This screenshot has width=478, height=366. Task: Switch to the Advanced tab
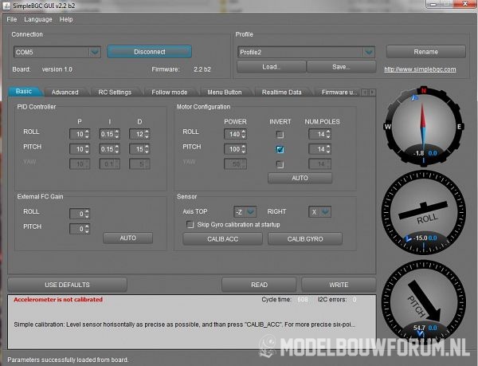click(65, 92)
